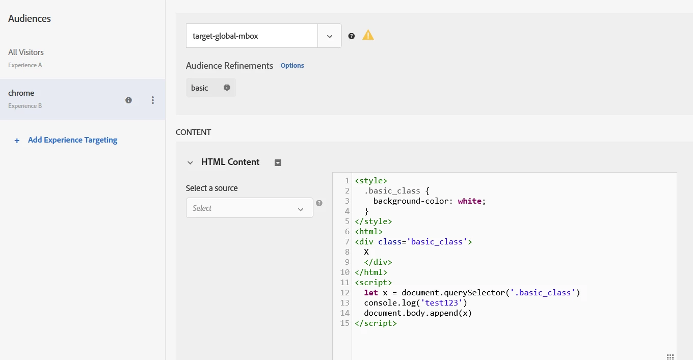This screenshot has height=360, width=693.
Task: Click the plus icon for Add Experience Targeting
Action: [17, 141]
